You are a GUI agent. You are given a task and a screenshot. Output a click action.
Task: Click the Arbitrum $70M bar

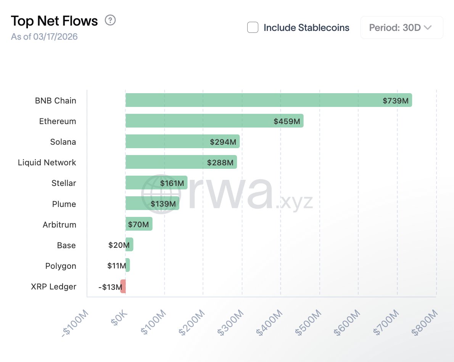coord(139,224)
